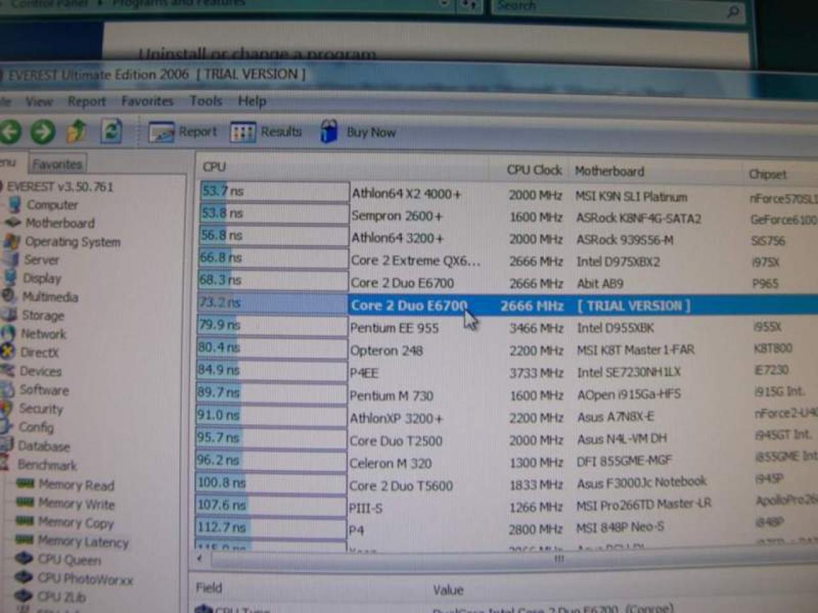Sort by the Motherboard column header
818x613 pixels.
pos(609,170)
